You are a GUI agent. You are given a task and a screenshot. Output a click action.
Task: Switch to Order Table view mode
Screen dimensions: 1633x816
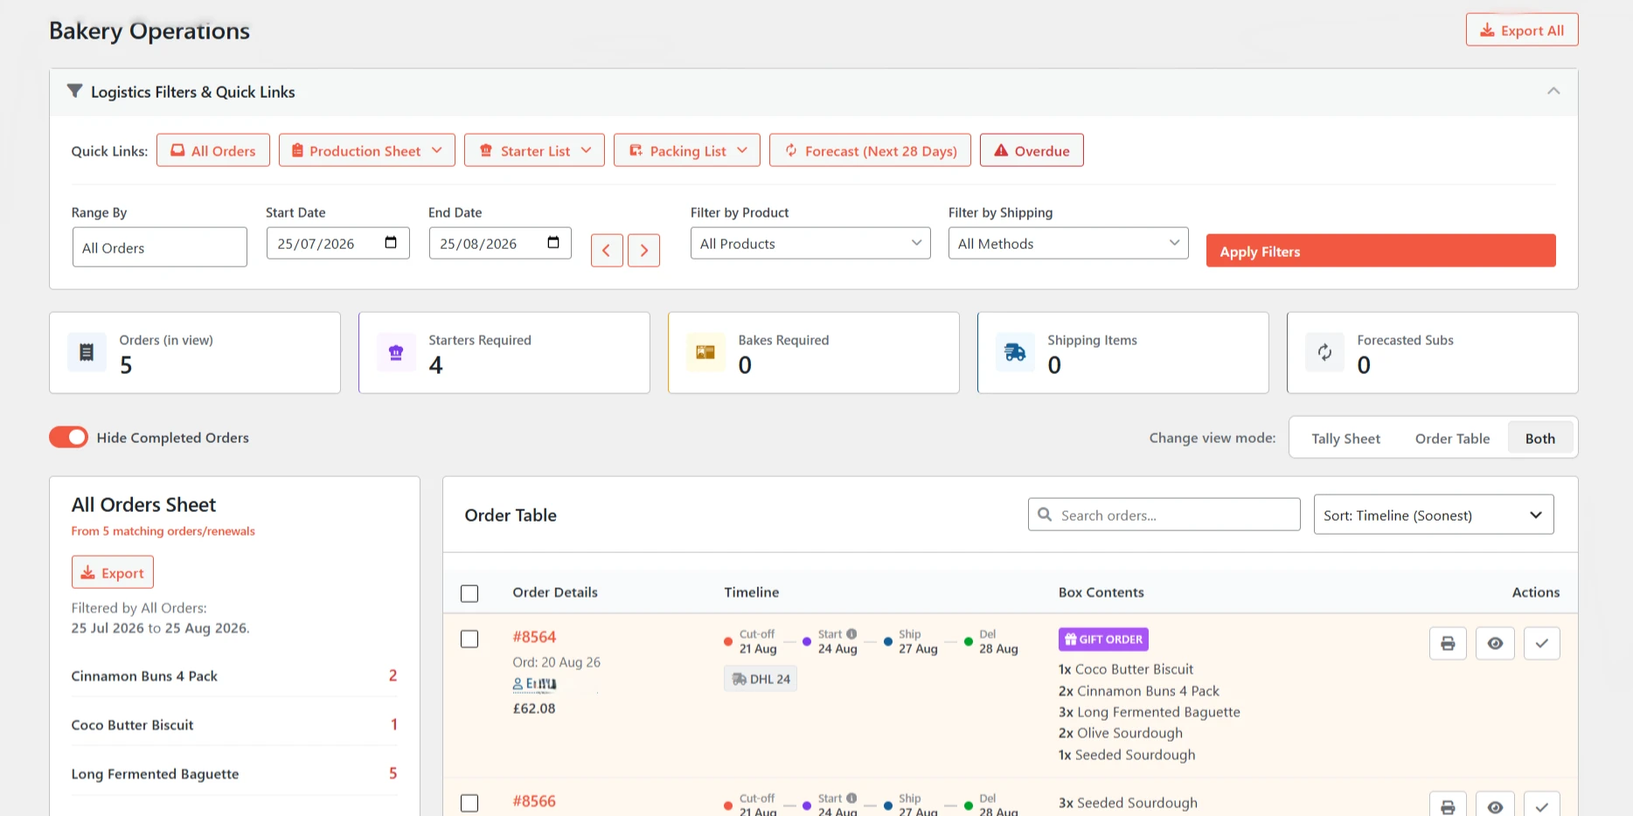(x=1452, y=438)
